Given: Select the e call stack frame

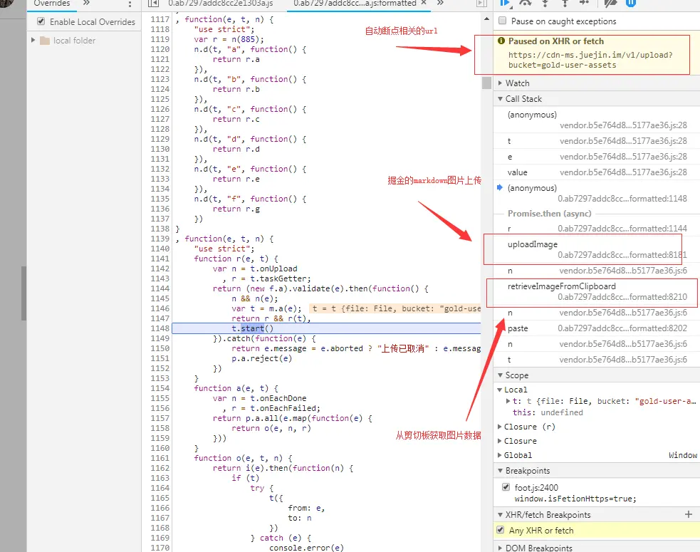Looking at the screenshot, I should click(x=597, y=157).
